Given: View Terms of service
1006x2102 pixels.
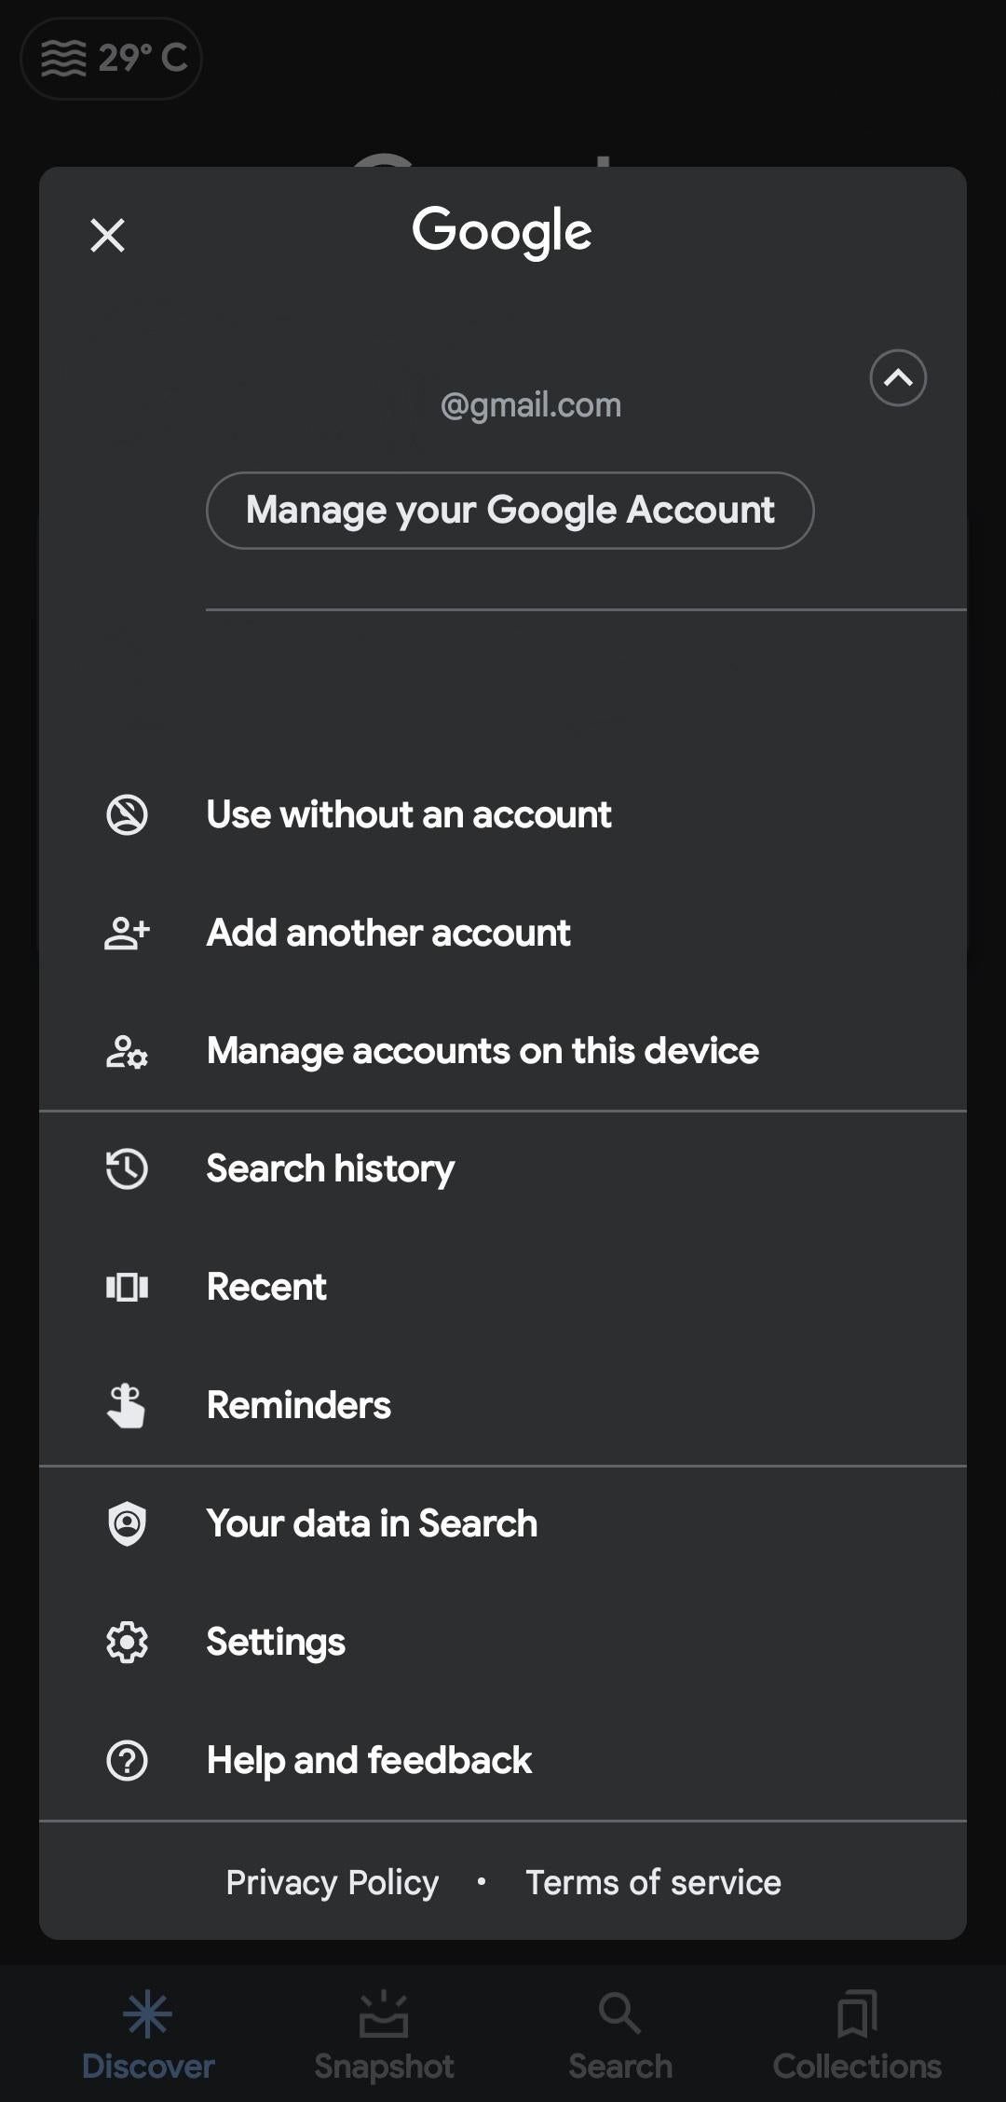Looking at the screenshot, I should coord(652,1881).
